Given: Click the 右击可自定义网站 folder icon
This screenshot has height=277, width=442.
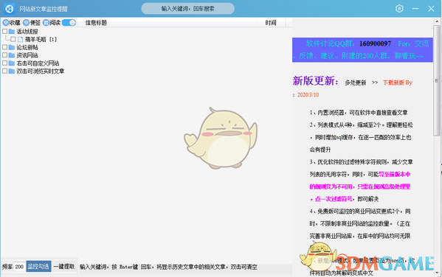Looking at the screenshot, I should (x=12, y=63).
